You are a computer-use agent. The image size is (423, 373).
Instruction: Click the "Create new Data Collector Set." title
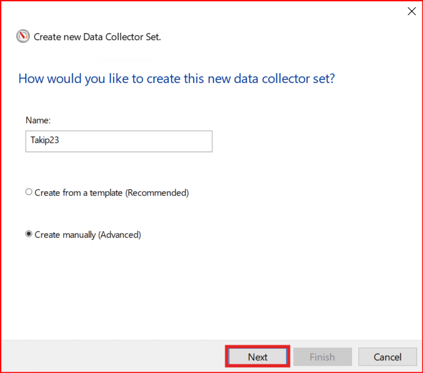[x=97, y=37]
